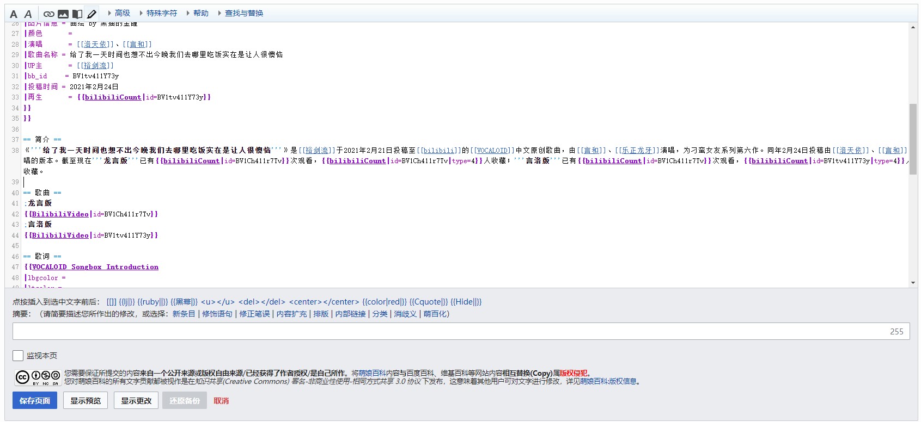921x422 pixels.
Task: Click the Creative Commons BY-NC-SA license badge
Action: 38,377
